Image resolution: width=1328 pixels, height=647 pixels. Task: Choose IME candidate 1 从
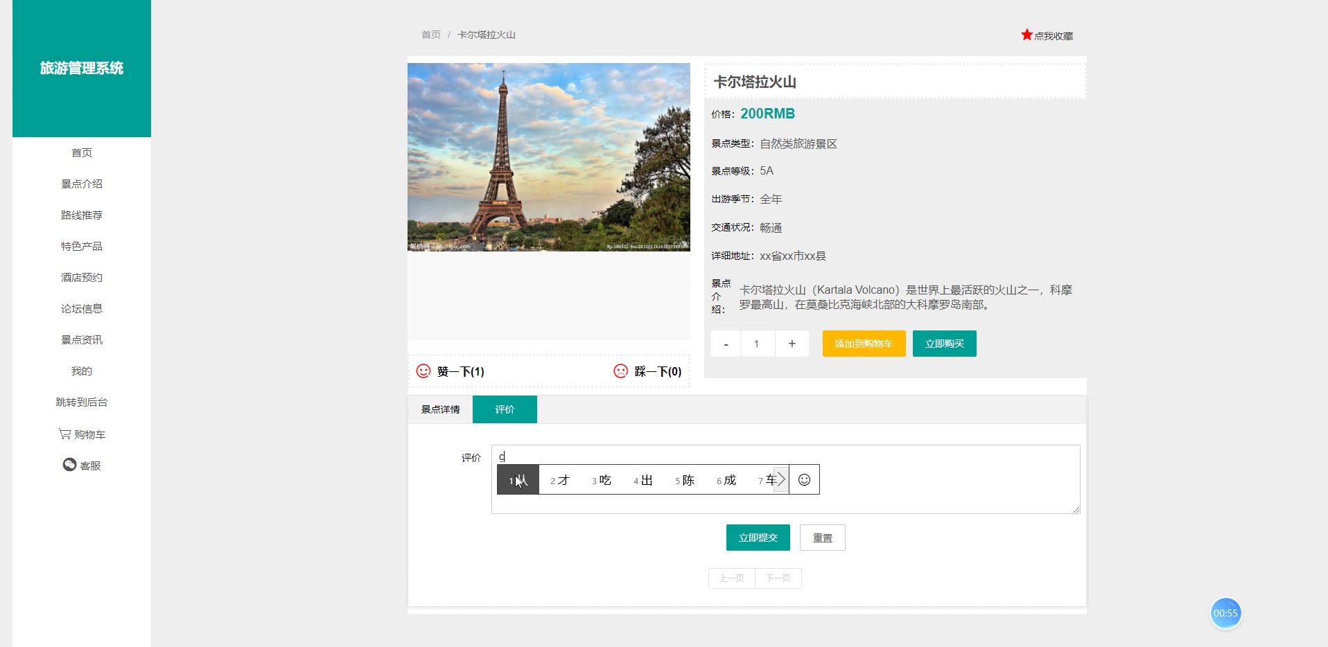tap(518, 479)
